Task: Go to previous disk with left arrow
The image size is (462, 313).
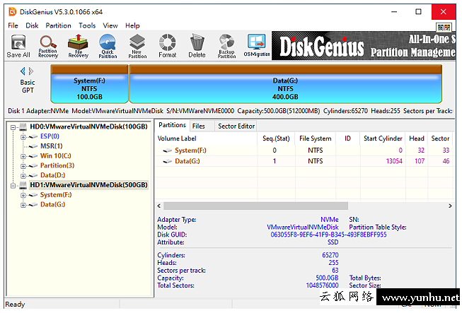Action: (23, 71)
